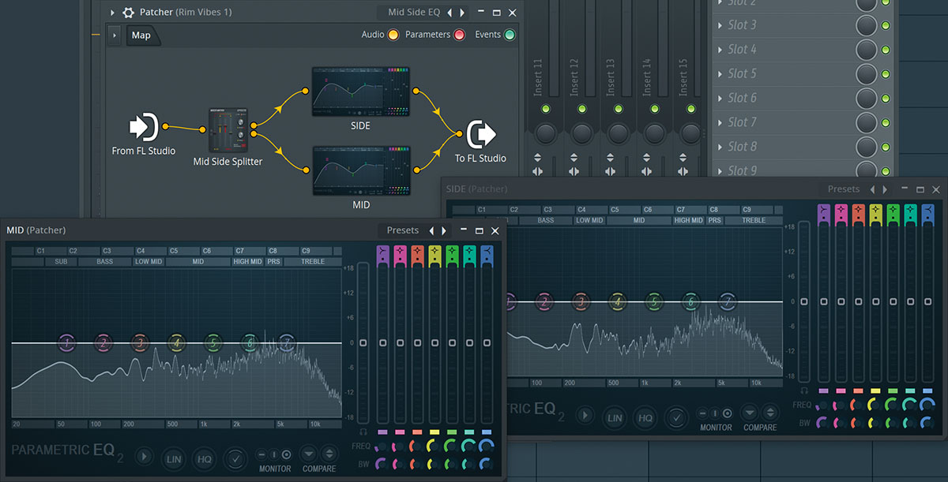This screenshot has height=482, width=948.
Task: Adjust the Insert 14 pan knob
Action: tap(654, 133)
